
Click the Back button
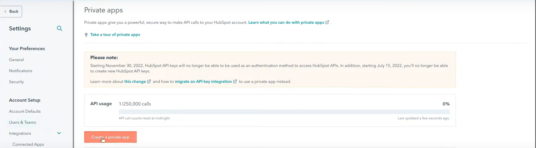(11, 12)
